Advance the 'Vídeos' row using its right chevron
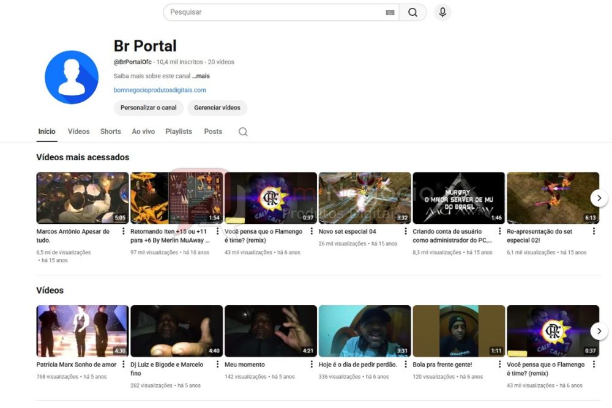Screen dimensions: 612x408 [x=599, y=331]
